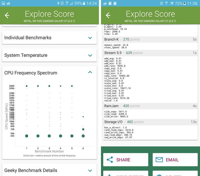200x176 pixels.
Task: Tap the clock showing 11:38
Action: (x=192, y=3)
